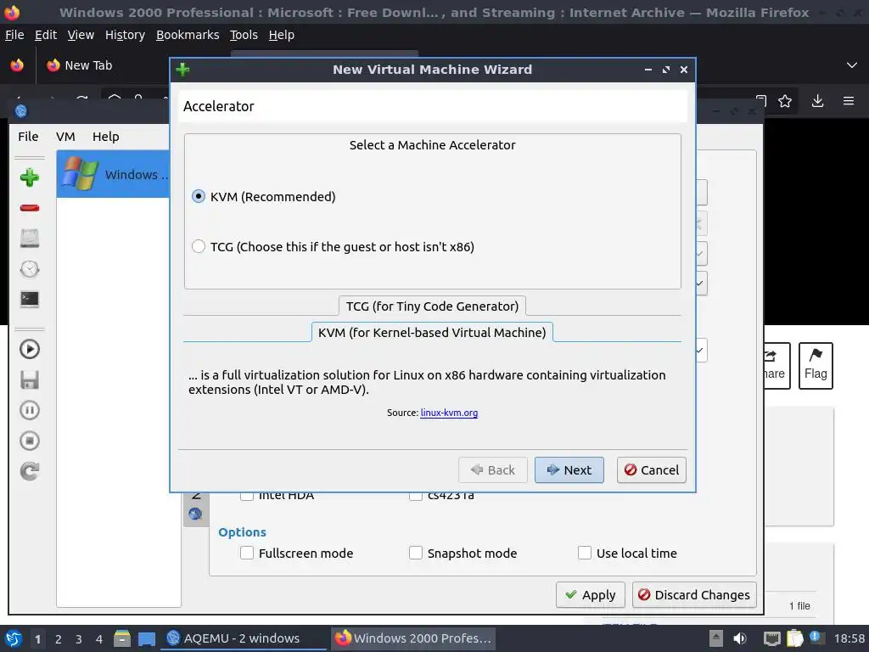The height and width of the screenshot is (652, 869).
Task: Start the VM with the play icon
Action: pos(30,349)
